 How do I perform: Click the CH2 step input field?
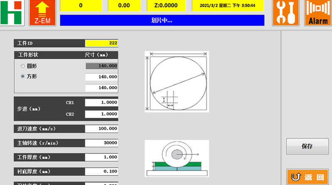[x=102, y=114]
